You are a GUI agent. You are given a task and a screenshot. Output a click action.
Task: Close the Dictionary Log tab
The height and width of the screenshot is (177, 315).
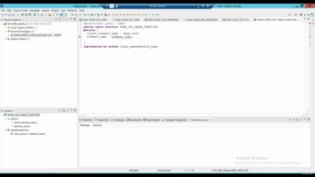pyautogui.click(x=210, y=120)
